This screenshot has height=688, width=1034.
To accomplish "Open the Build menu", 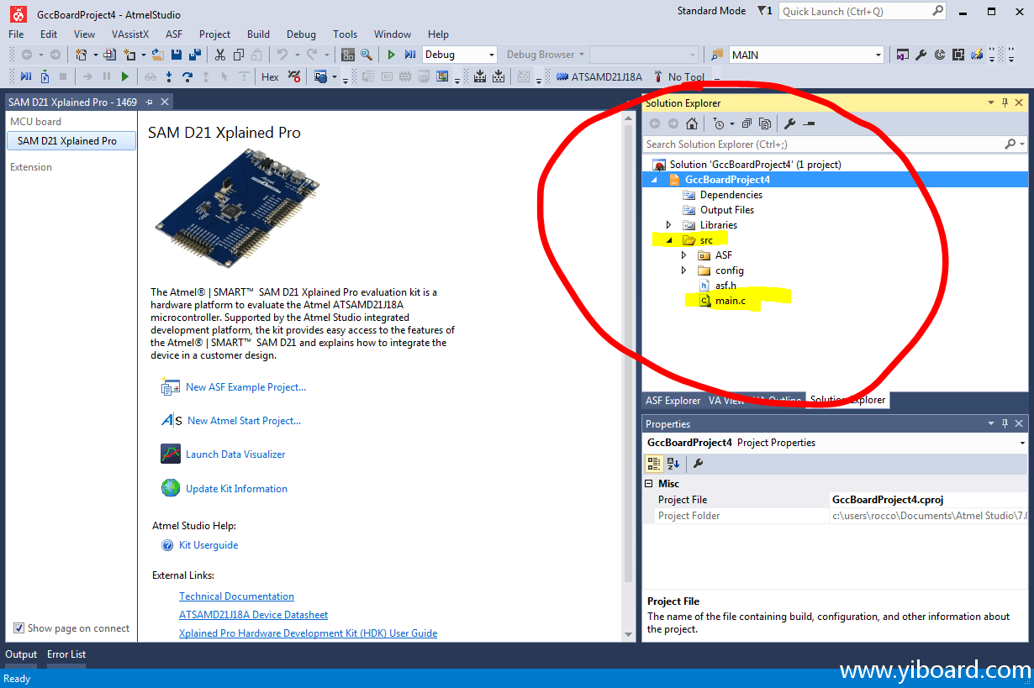I will coord(258,34).
